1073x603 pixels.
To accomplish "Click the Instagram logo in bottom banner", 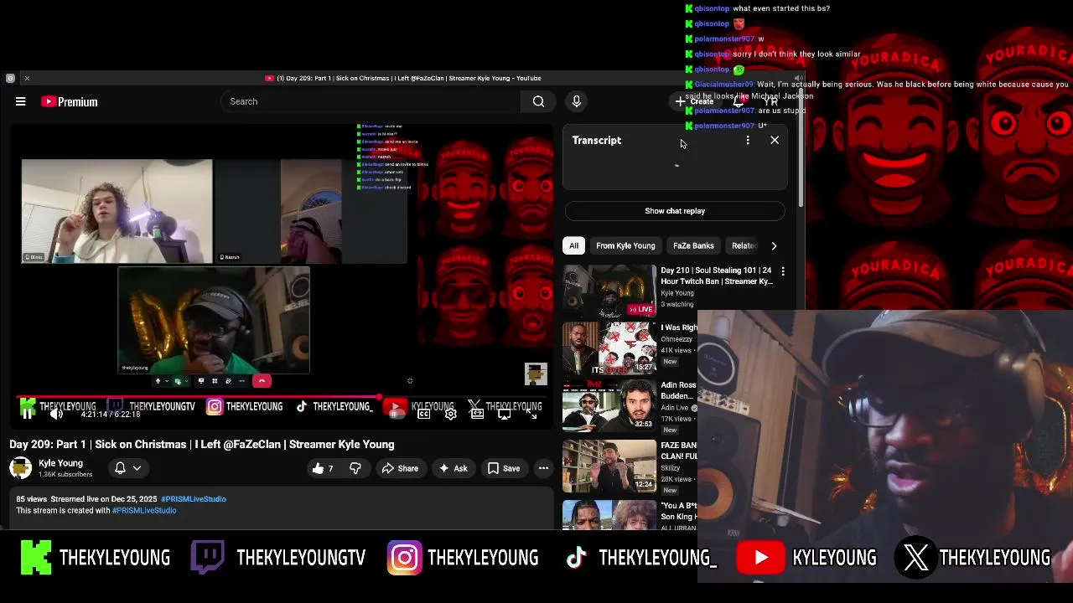I will click(x=404, y=558).
